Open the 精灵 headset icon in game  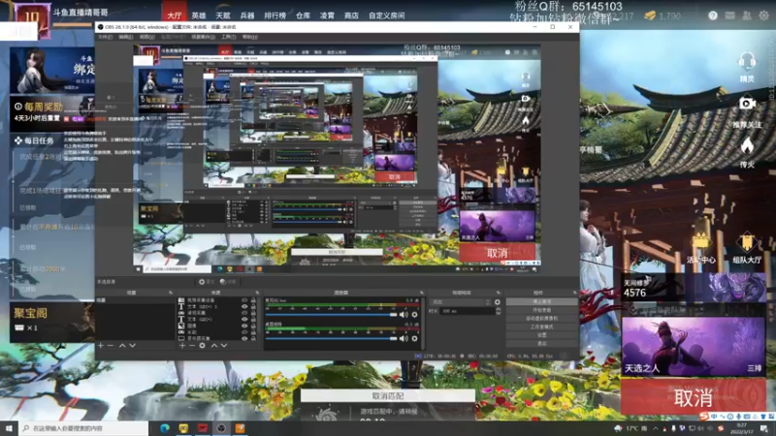747,62
